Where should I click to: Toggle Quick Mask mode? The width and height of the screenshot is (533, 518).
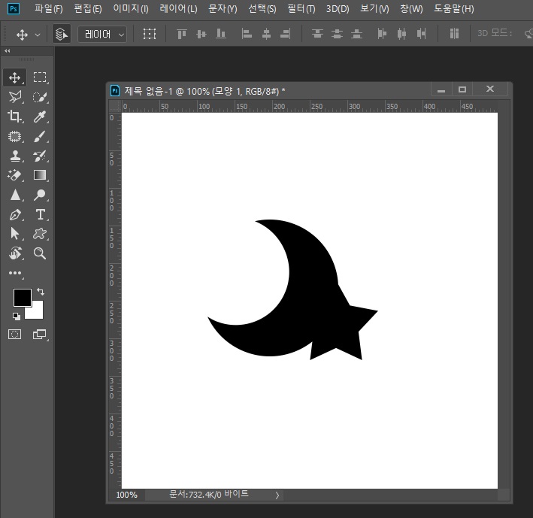point(14,335)
